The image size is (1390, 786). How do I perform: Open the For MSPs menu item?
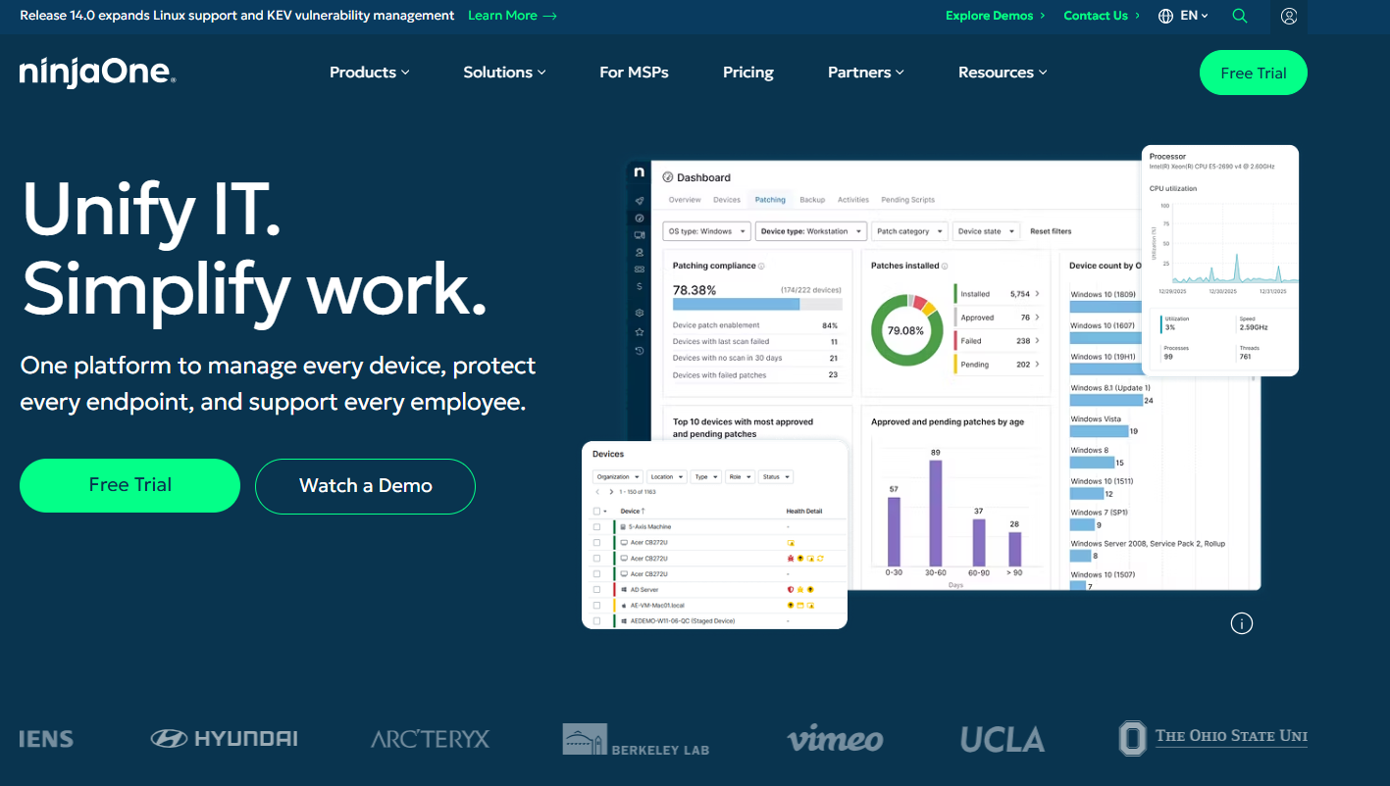click(x=634, y=73)
